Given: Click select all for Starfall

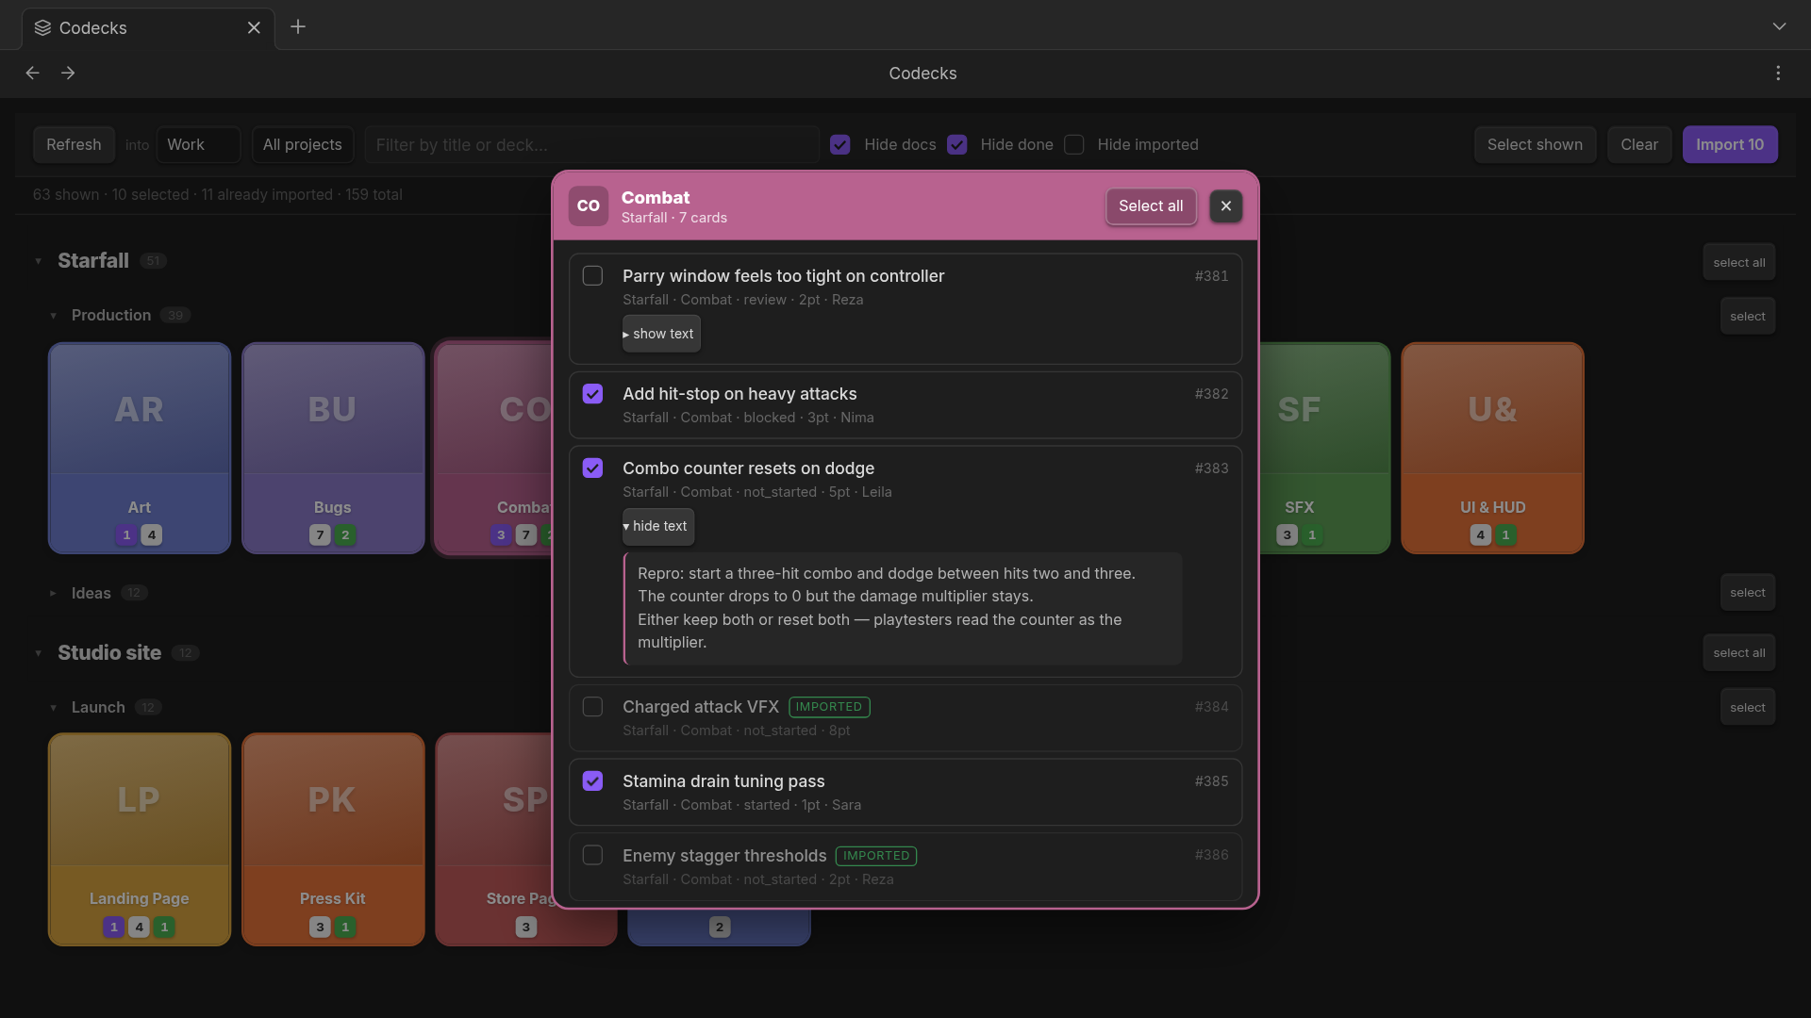Looking at the screenshot, I should (x=1739, y=262).
